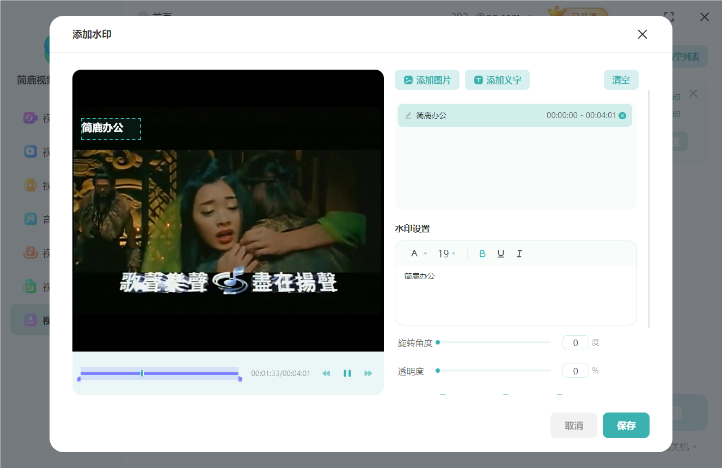This screenshot has width=722, height=468.
Task: Click the 透明度 opacity slider handle
Action: pyautogui.click(x=438, y=371)
